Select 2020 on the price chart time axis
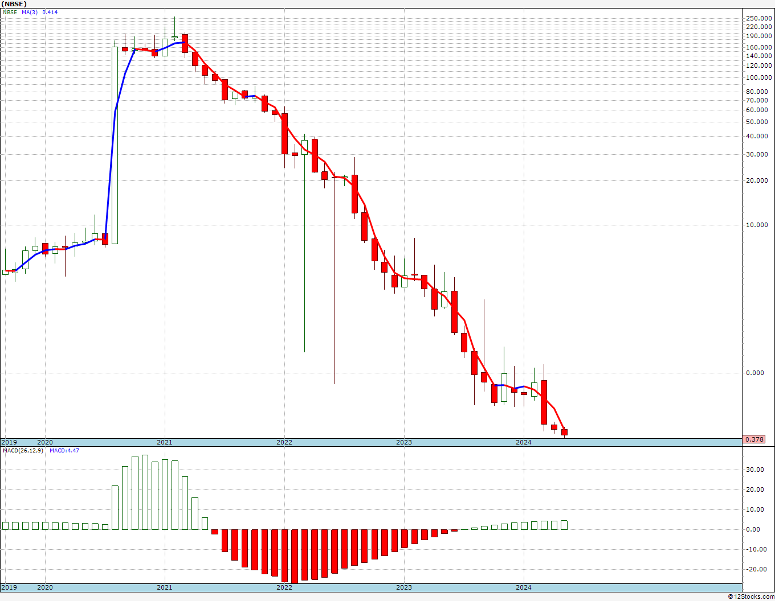Screen dimensions: 775x601 coord(44,442)
